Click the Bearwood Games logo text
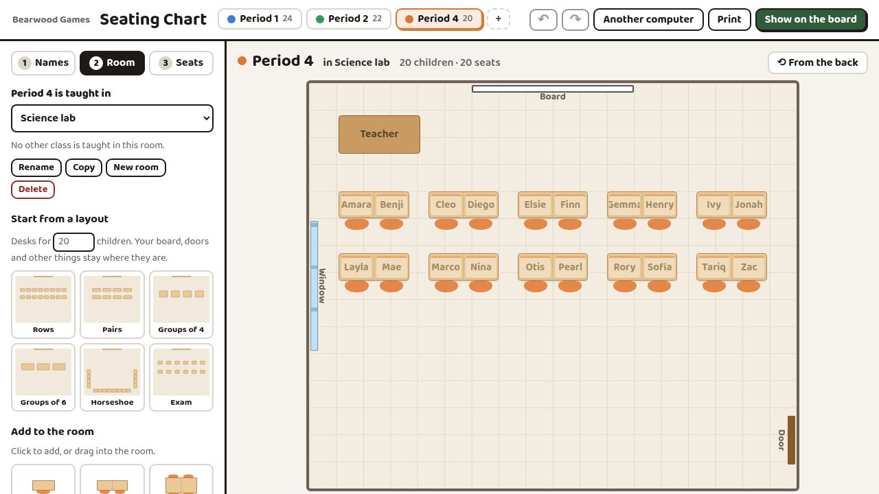Image resolution: width=879 pixels, height=494 pixels. tap(51, 19)
